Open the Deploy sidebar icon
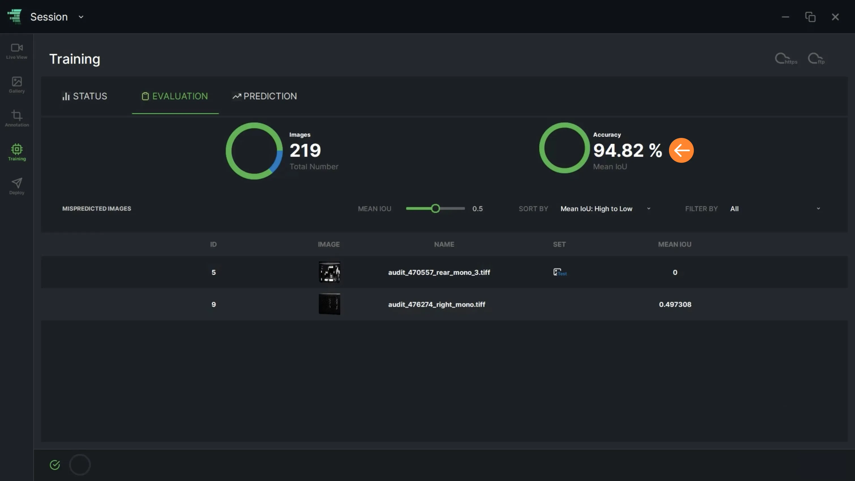This screenshot has height=481, width=855. 17,187
